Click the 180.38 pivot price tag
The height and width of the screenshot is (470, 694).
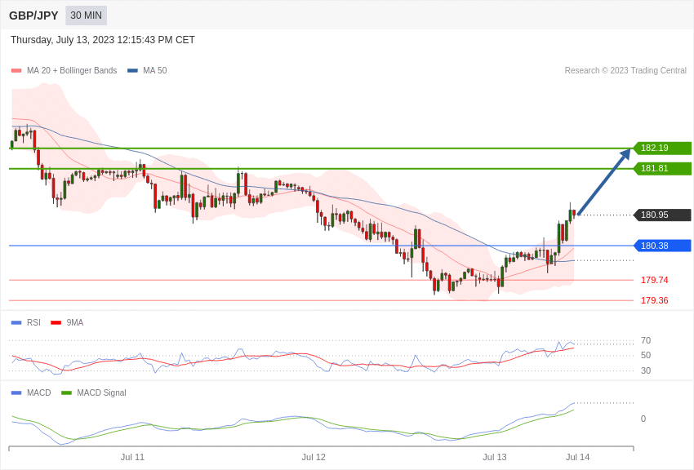pyautogui.click(x=662, y=246)
